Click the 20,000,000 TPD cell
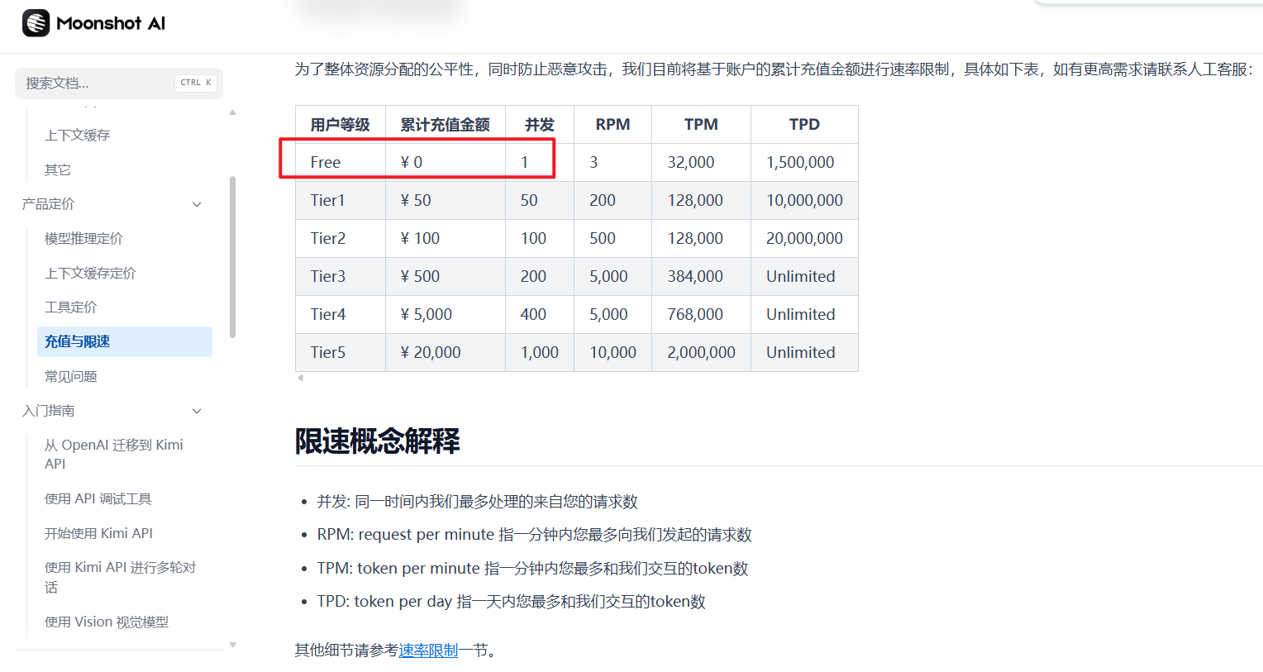1263x672 pixels. click(804, 238)
